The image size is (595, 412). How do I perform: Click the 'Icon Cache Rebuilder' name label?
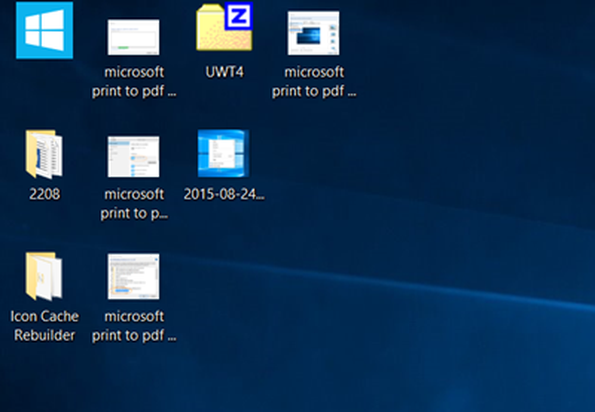(x=45, y=326)
